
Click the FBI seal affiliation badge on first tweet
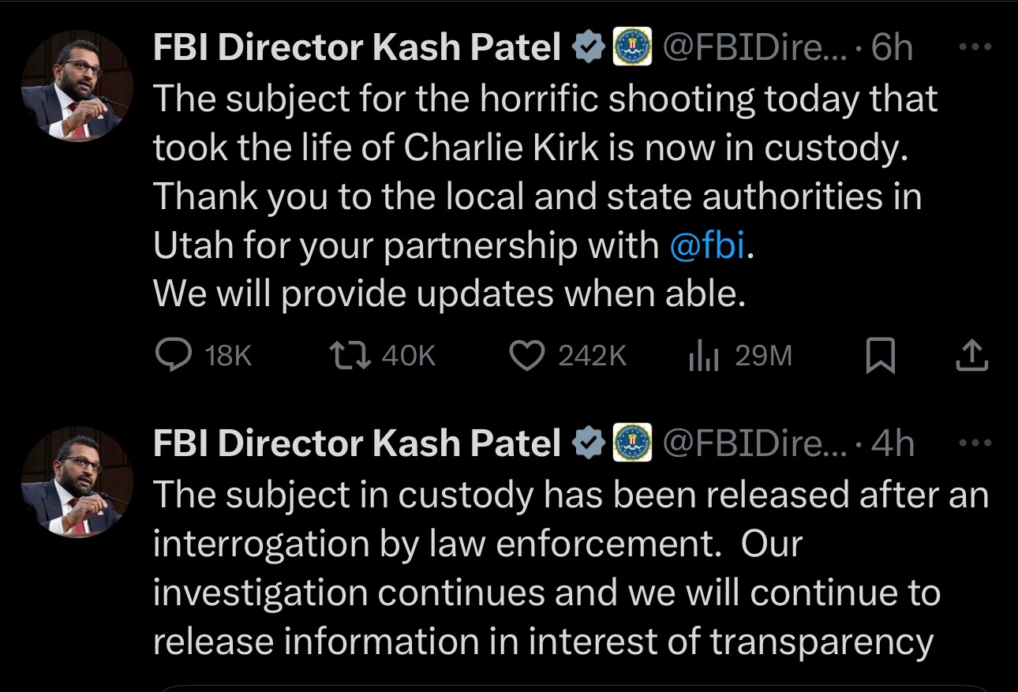pyautogui.click(x=632, y=47)
